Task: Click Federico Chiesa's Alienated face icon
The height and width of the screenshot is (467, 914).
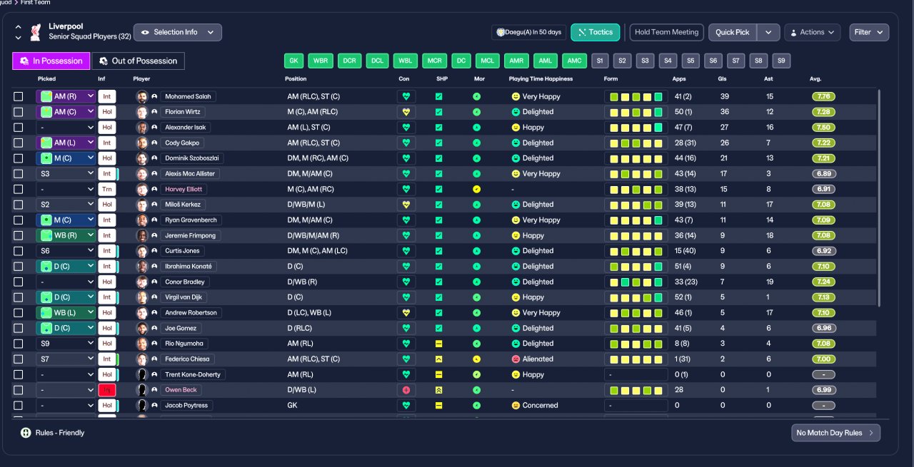Action: click(x=515, y=359)
